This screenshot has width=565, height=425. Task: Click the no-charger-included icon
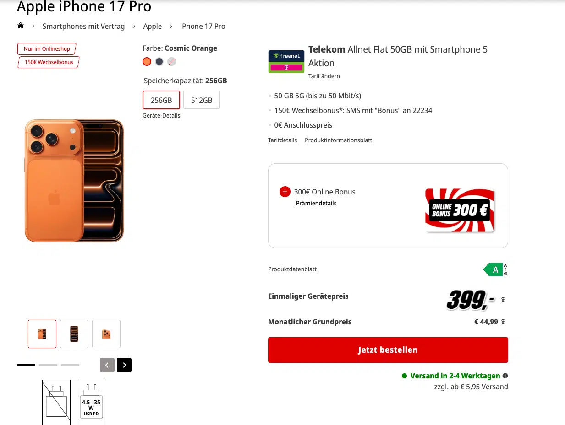pos(56,402)
